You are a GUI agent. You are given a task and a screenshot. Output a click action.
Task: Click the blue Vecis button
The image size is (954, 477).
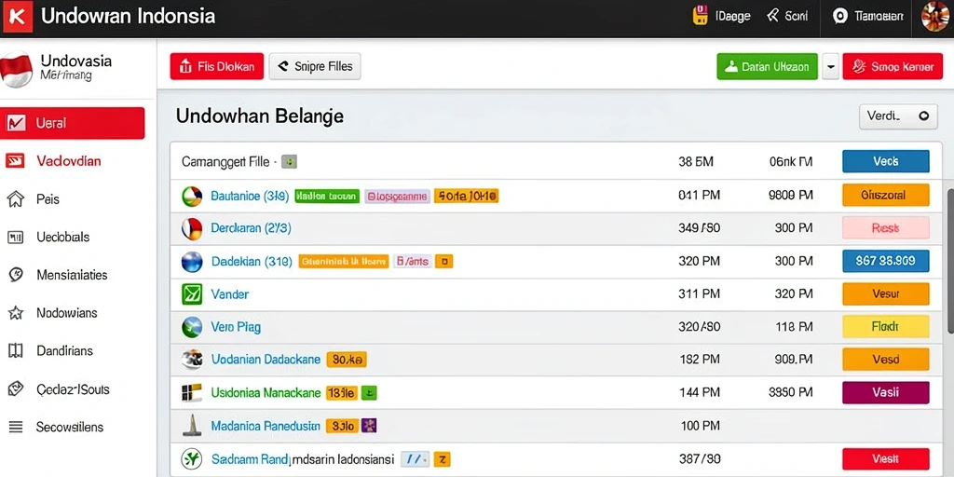[886, 161]
